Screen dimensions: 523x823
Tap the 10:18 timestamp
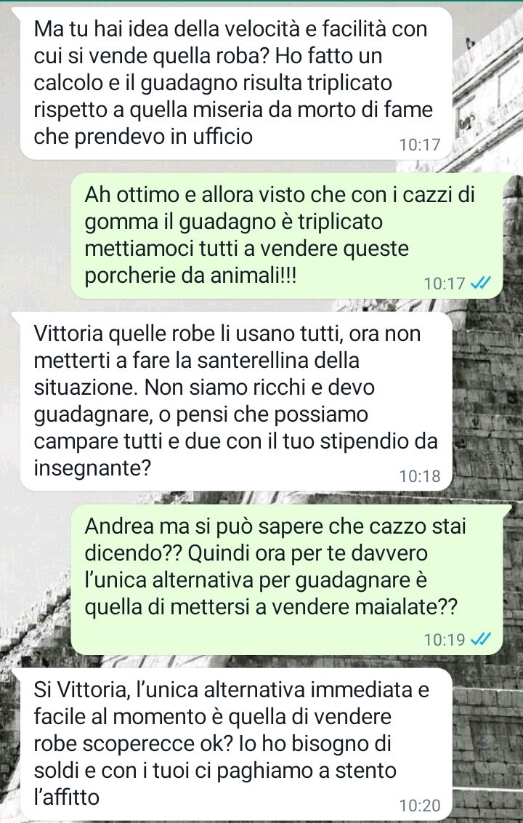pyautogui.click(x=420, y=476)
